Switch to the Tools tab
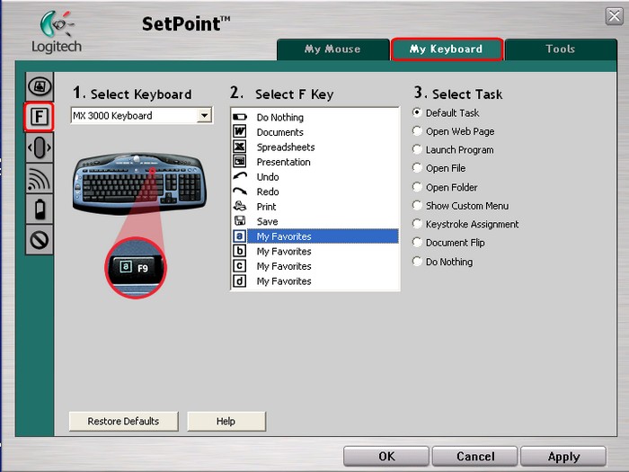 (561, 49)
